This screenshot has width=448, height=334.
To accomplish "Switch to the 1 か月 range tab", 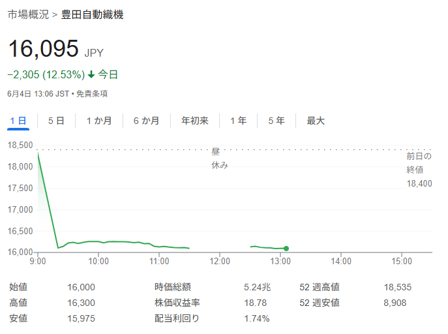I will (99, 121).
